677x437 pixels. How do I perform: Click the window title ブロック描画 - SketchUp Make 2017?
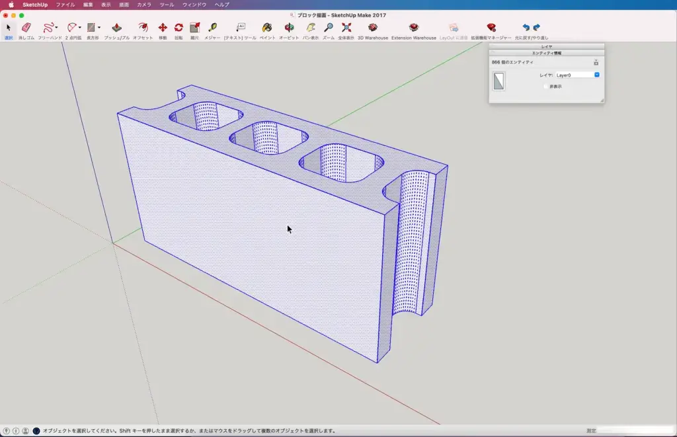pyautogui.click(x=342, y=15)
